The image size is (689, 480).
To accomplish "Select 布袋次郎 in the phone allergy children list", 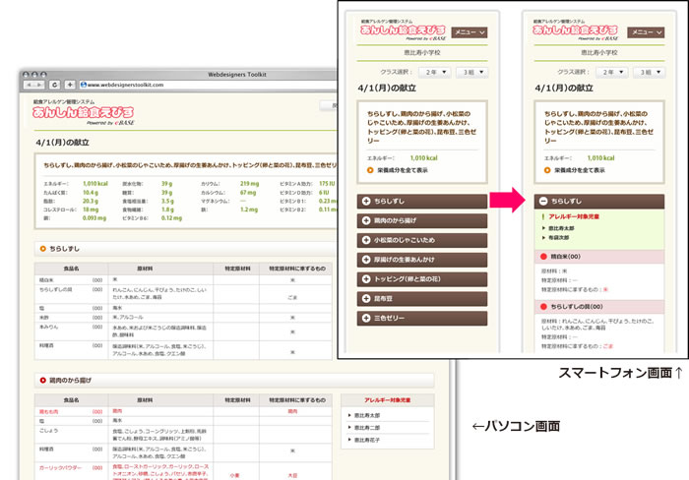I will point(558,238).
